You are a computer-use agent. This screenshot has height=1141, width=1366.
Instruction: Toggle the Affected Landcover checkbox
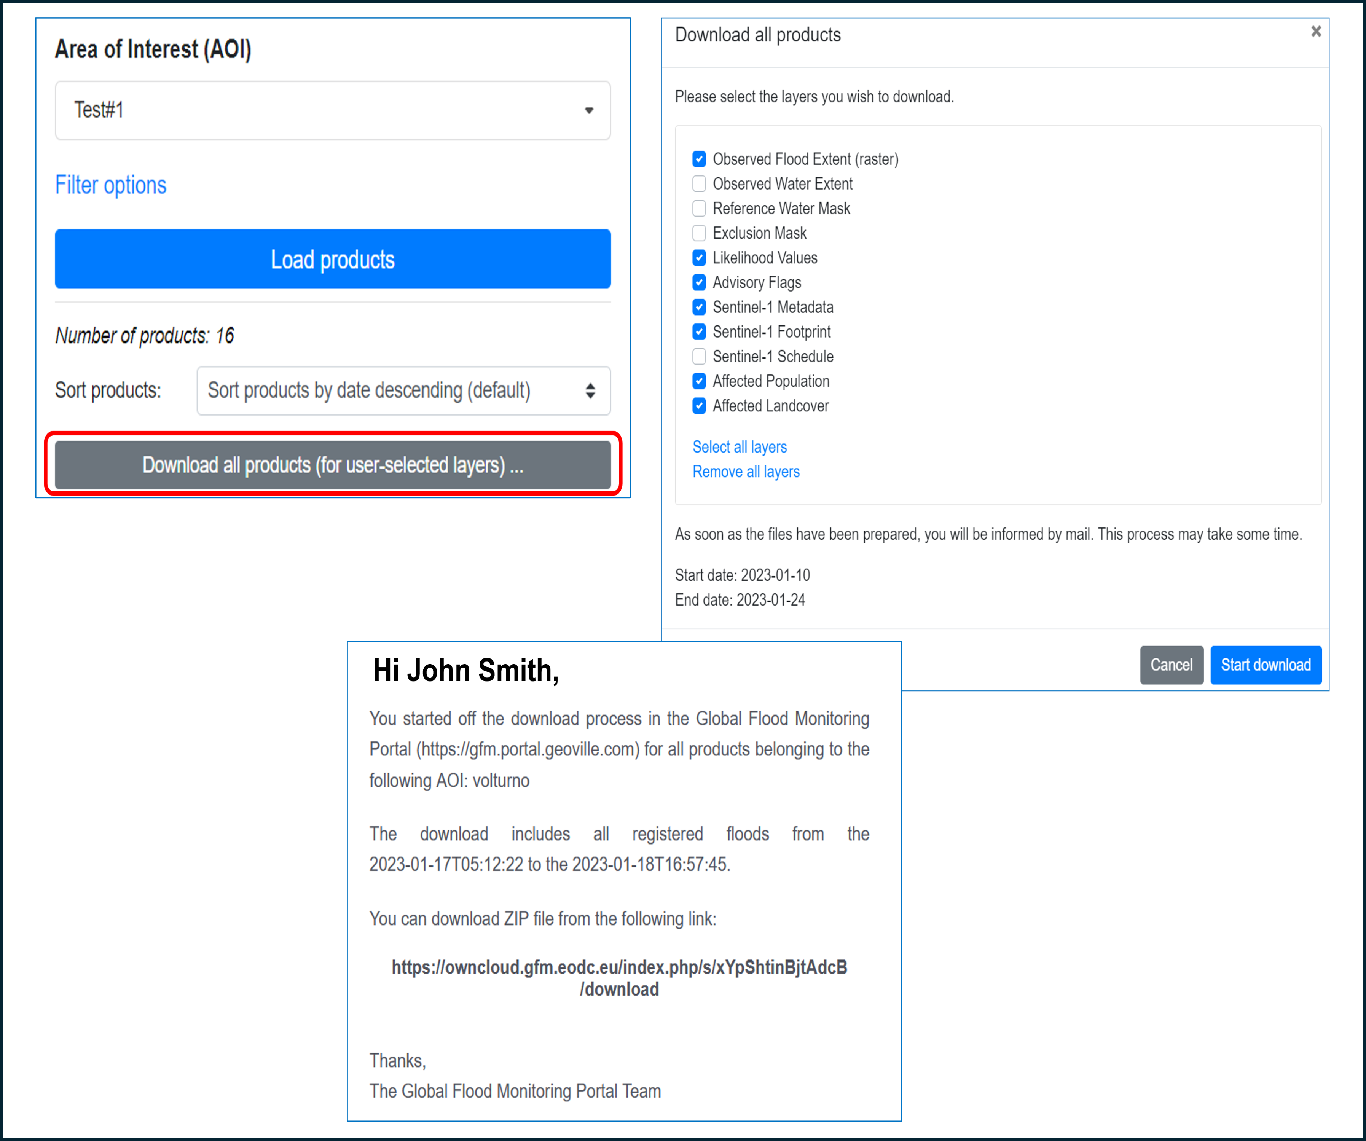coord(699,406)
